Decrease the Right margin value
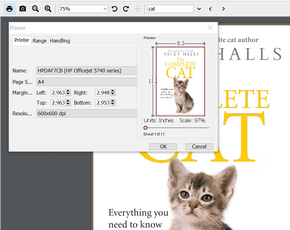This screenshot has width=290, height=230. (113, 94)
